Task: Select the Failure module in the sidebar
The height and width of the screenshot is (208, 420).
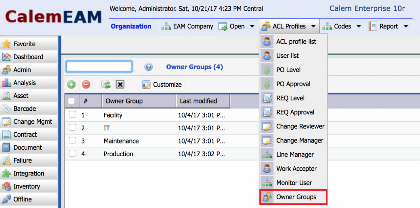Action: tap(29, 161)
